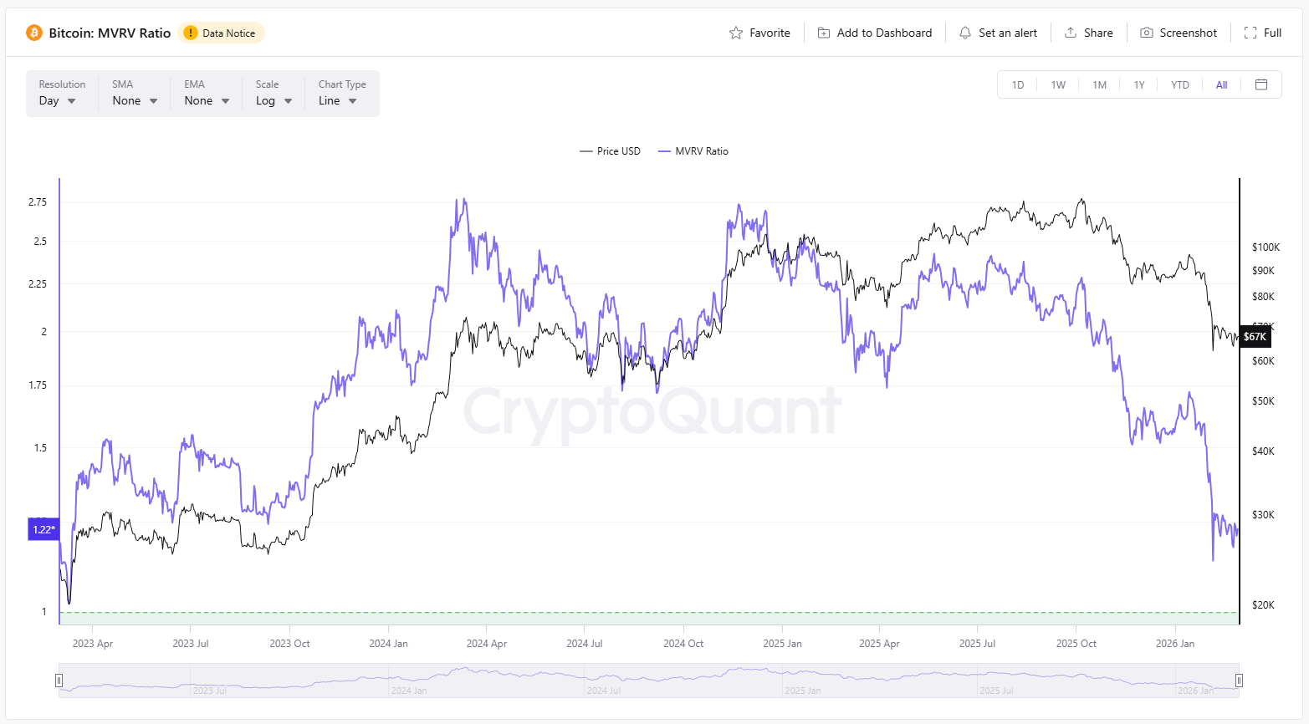Open the SMA dropdown
This screenshot has height=724, width=1309.
point(135,100)
